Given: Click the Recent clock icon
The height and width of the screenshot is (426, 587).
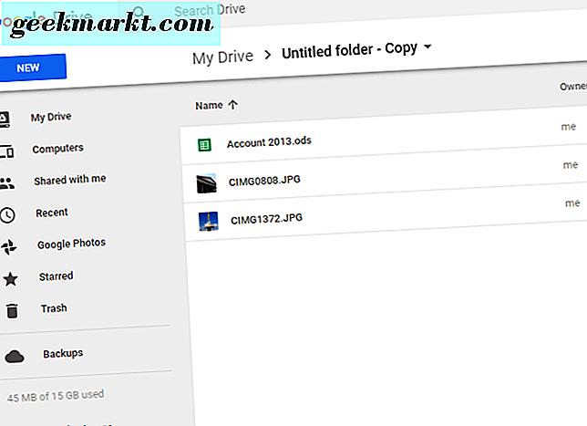Looking at the screenshot, I should 8,215.
